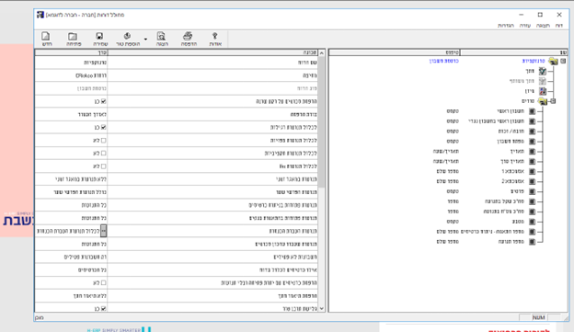Click the טיפוס column header in tree
The height and width of the screenshot is (332, 574).
point(395,52)
